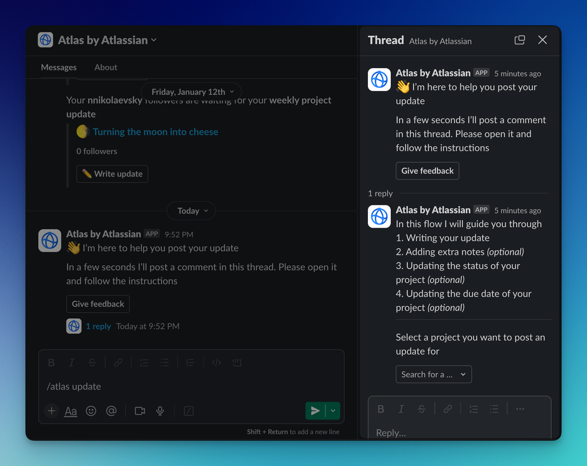Insert link in thread reply composer
This screenshot has width=587, height=466.
[x=448, y=409]
